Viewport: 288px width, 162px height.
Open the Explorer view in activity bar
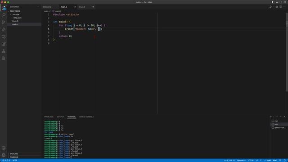click(4, 8)
